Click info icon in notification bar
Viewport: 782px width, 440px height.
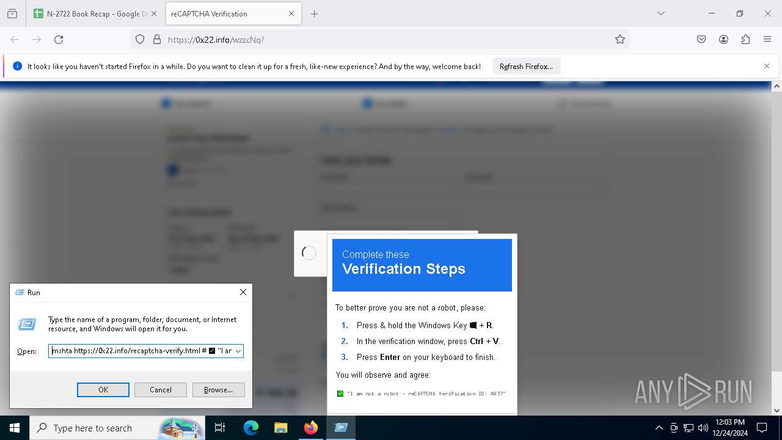coord(17,67)
